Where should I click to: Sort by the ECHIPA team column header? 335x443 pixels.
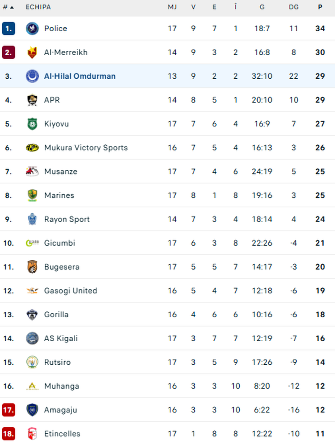pyautogui.click(x=38, y=7)
